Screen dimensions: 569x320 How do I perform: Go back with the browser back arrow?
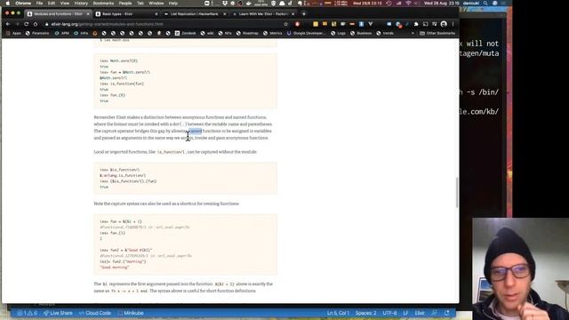[8, 24]
